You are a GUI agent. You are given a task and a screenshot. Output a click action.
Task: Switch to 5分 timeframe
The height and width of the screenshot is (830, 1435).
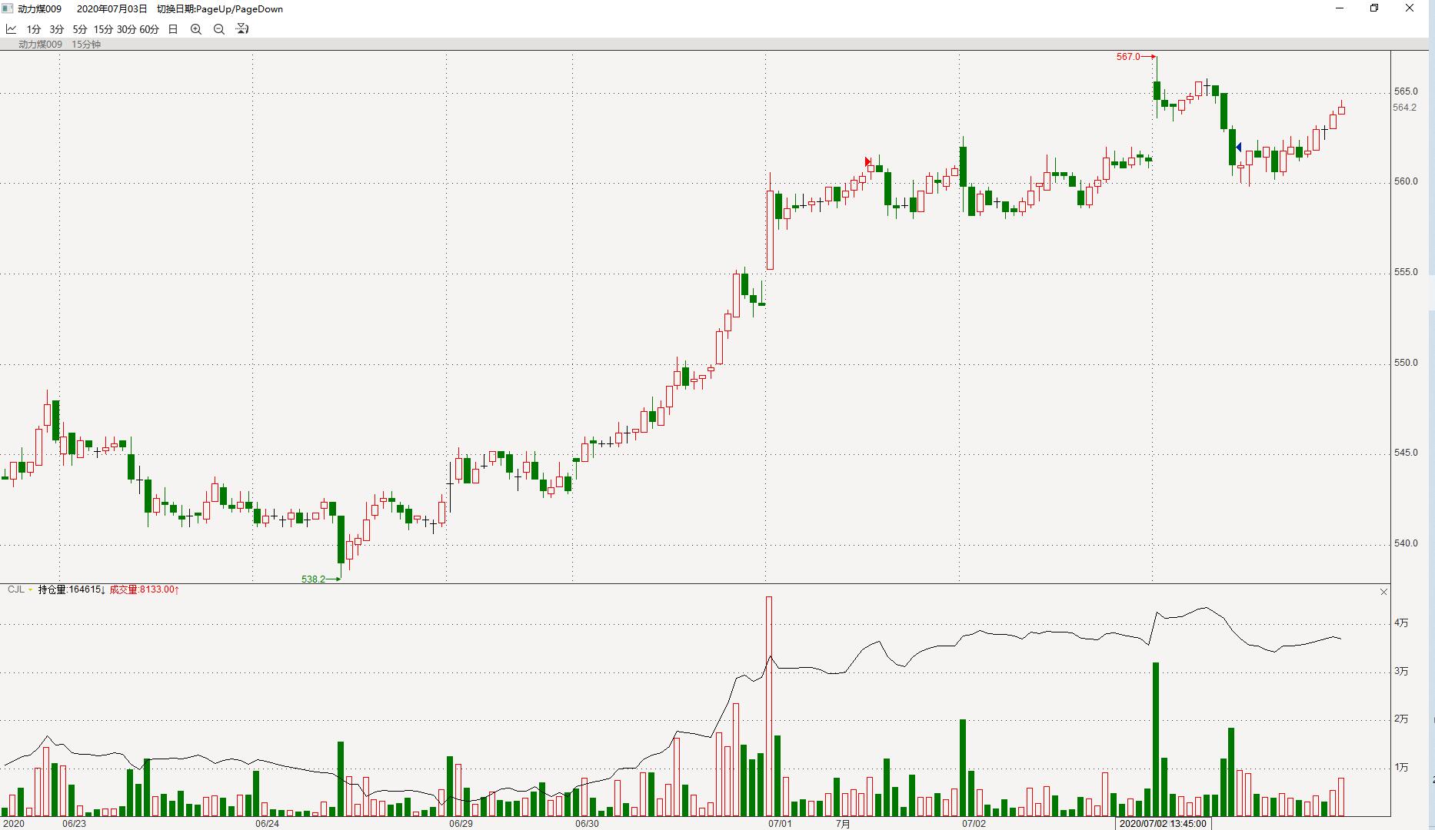click(x=80, y=29)
